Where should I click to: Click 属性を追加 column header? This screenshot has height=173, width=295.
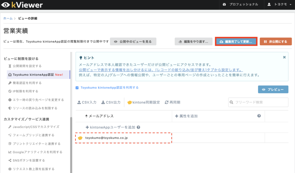187,116
